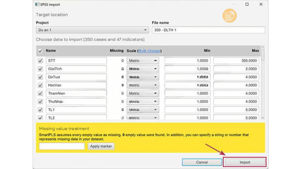Click the TL1 Max value 5.0000
Screen dimensions: 301x169
click(236, 110)
